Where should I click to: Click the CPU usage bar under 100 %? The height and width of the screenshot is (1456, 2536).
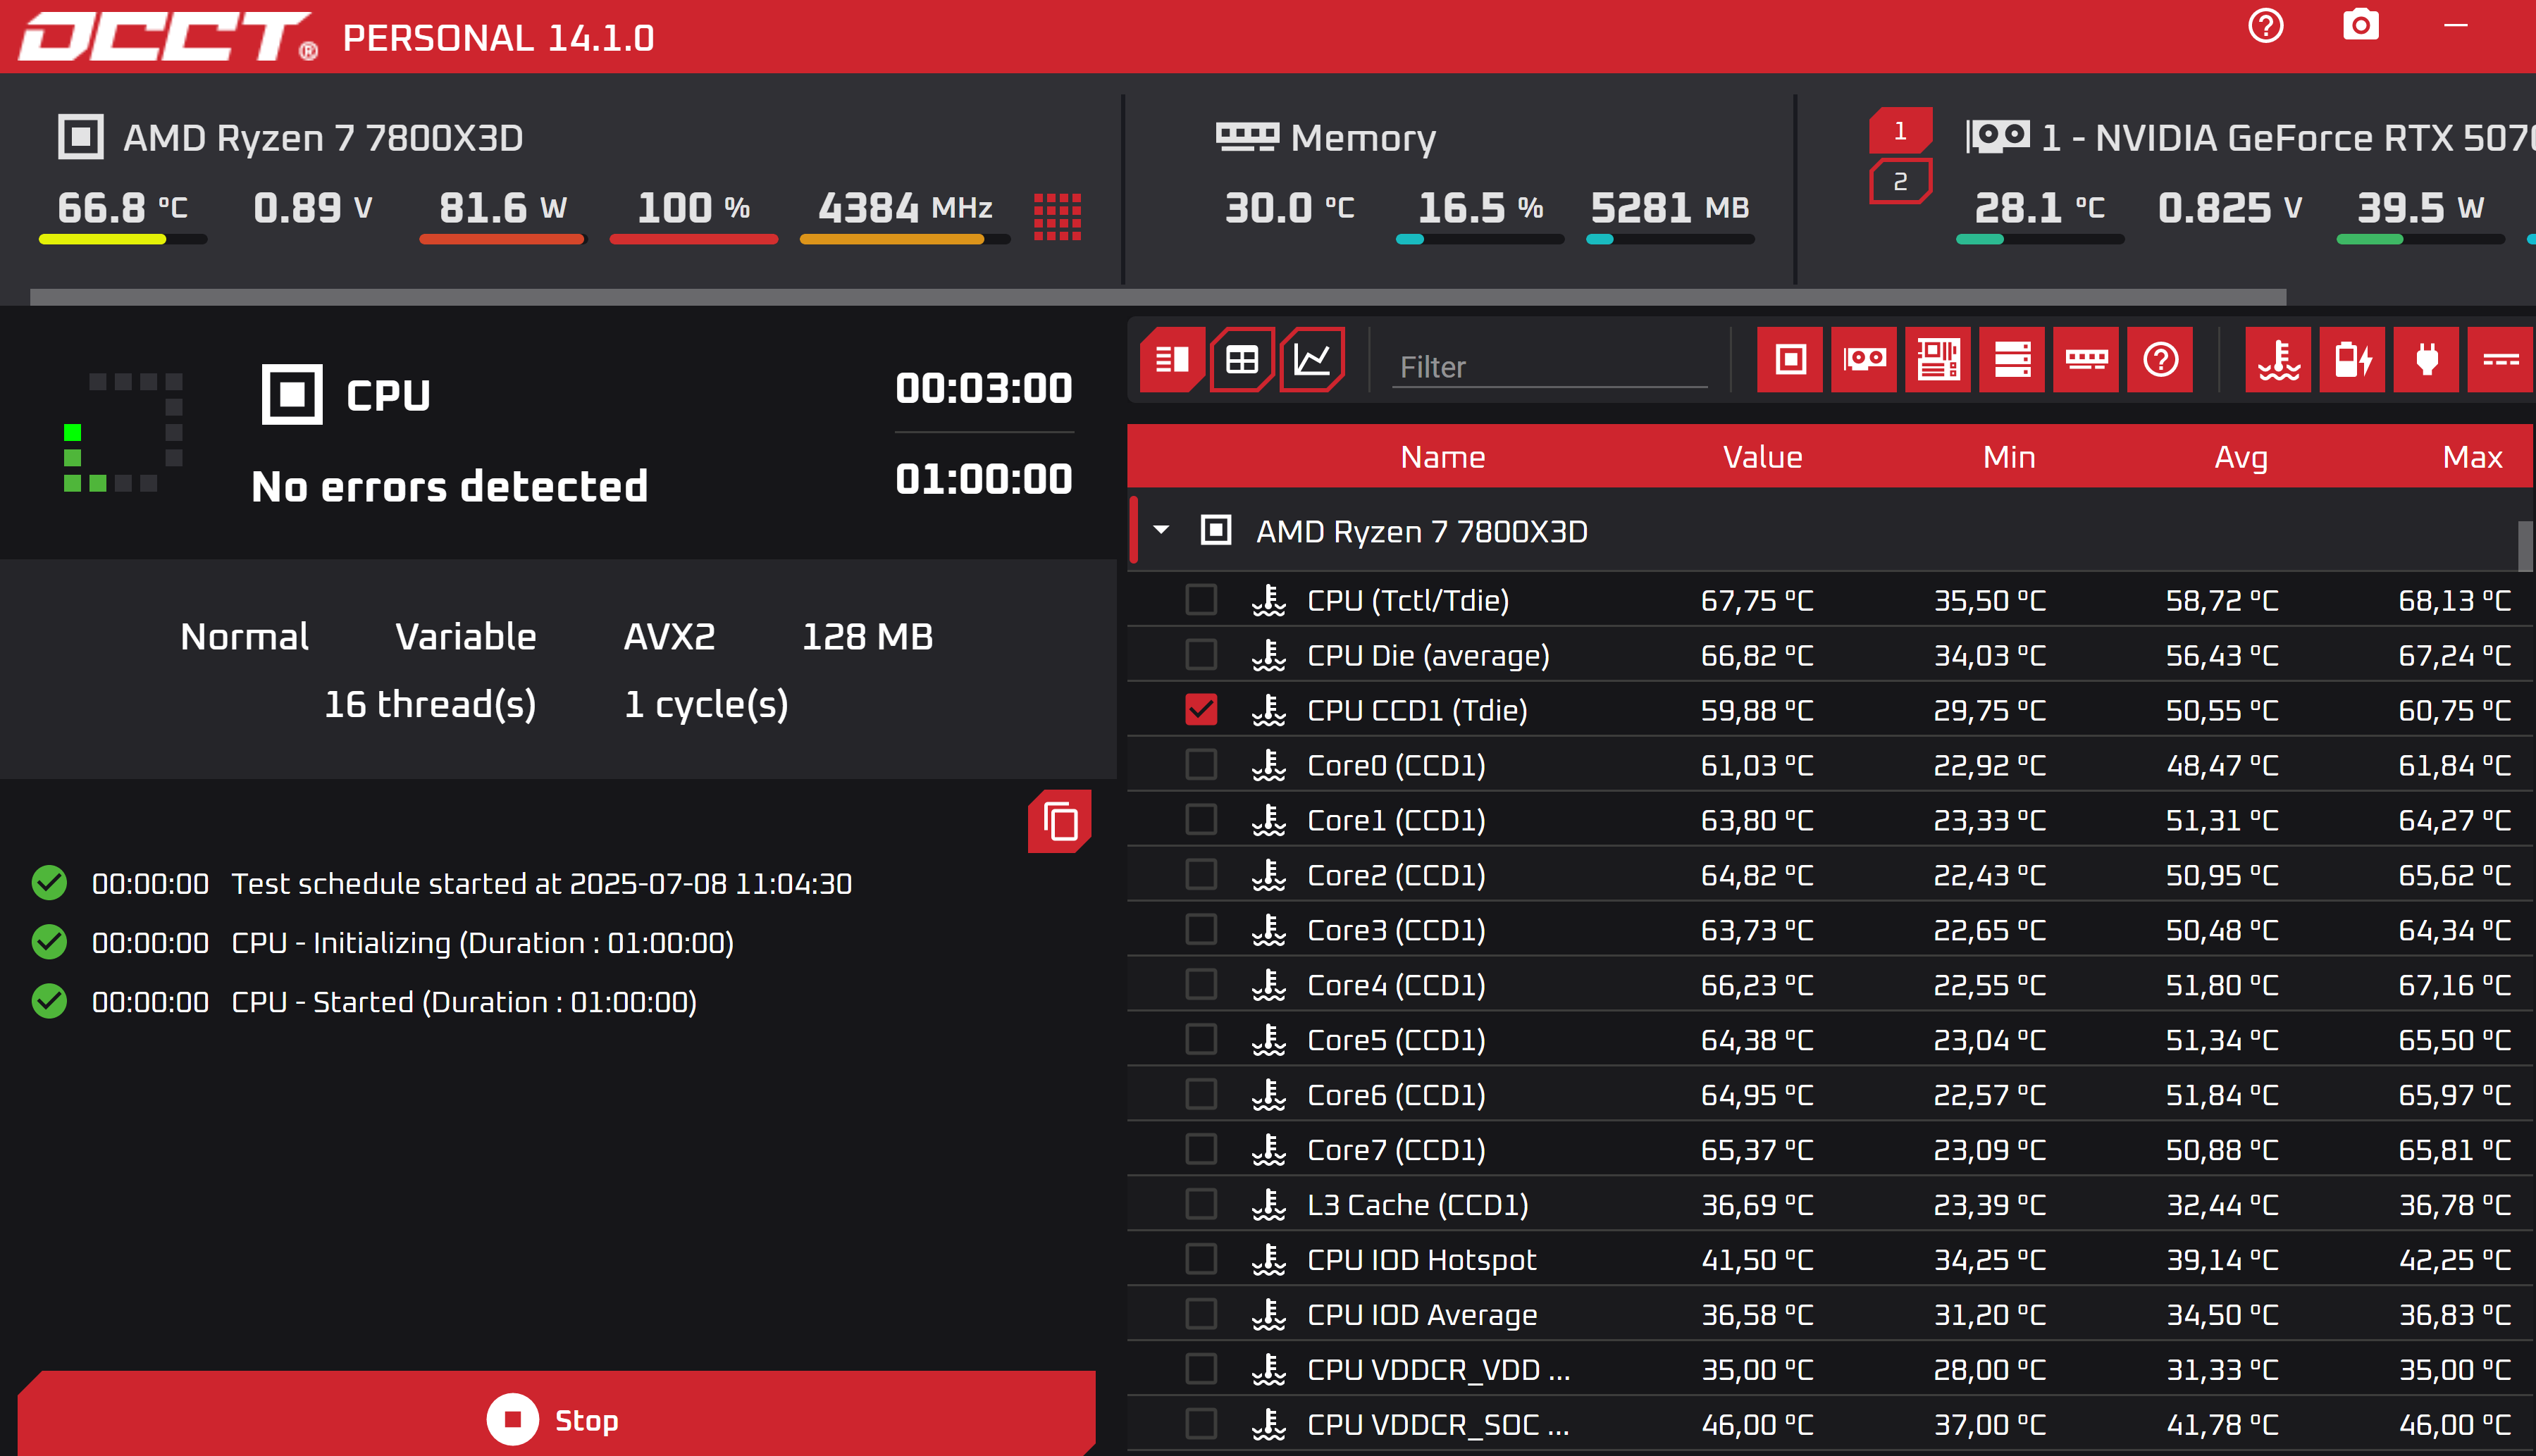(x=693, y=240)
